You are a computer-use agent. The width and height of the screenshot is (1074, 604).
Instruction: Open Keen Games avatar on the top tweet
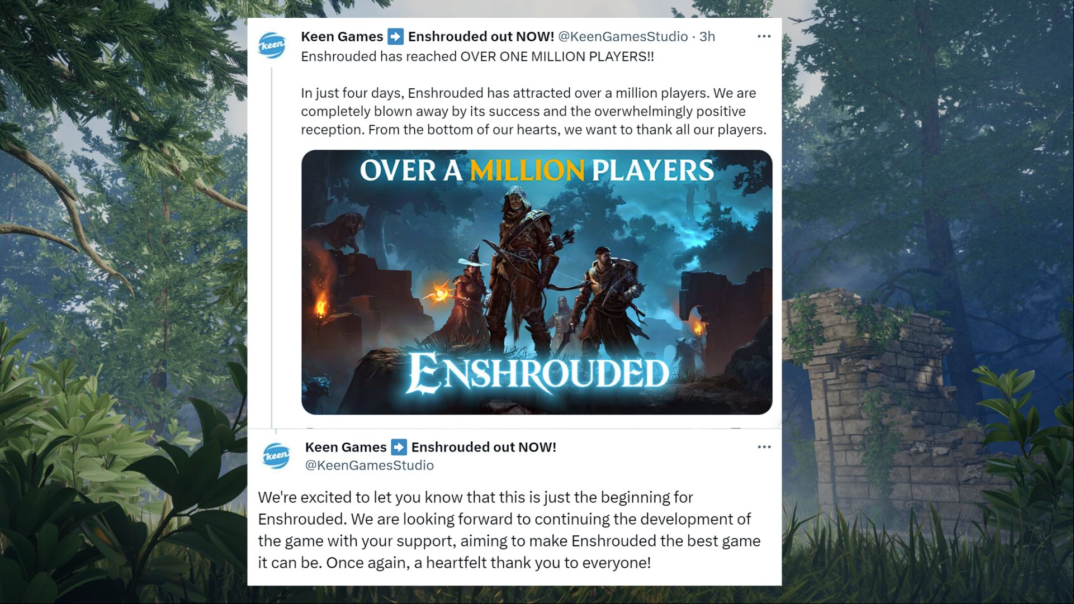tap(272, 45)
